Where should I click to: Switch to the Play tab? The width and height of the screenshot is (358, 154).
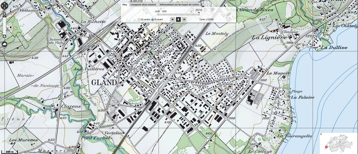tap(125, 4)
